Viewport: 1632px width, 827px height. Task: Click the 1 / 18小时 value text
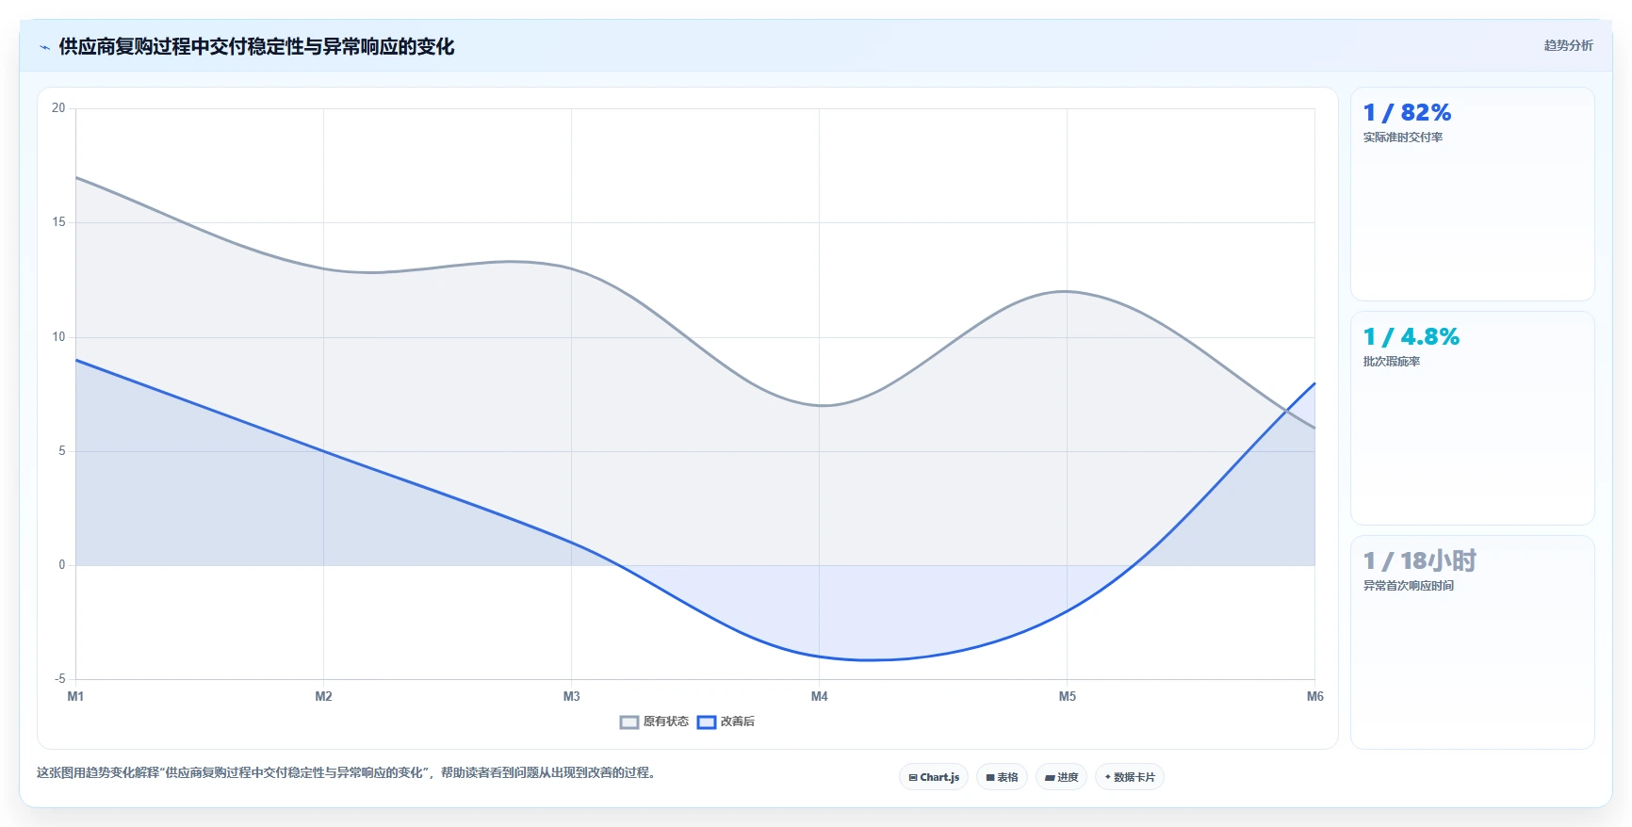click(1419, 561)
